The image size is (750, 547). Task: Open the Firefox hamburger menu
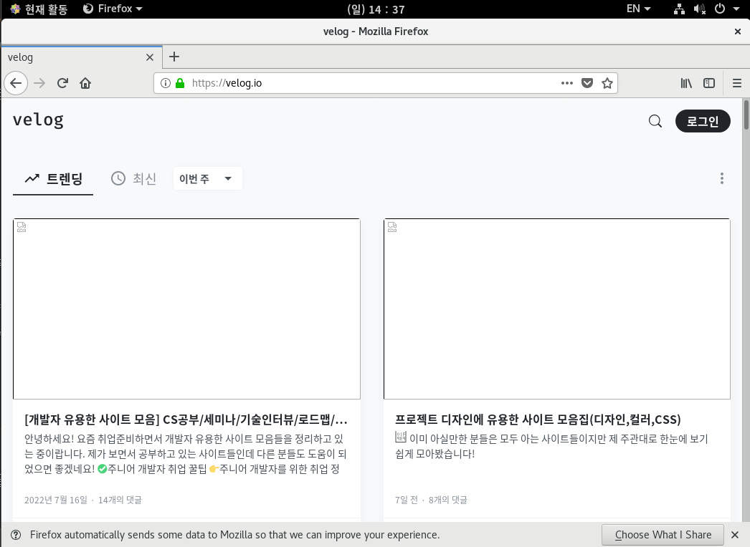[736, 83]
